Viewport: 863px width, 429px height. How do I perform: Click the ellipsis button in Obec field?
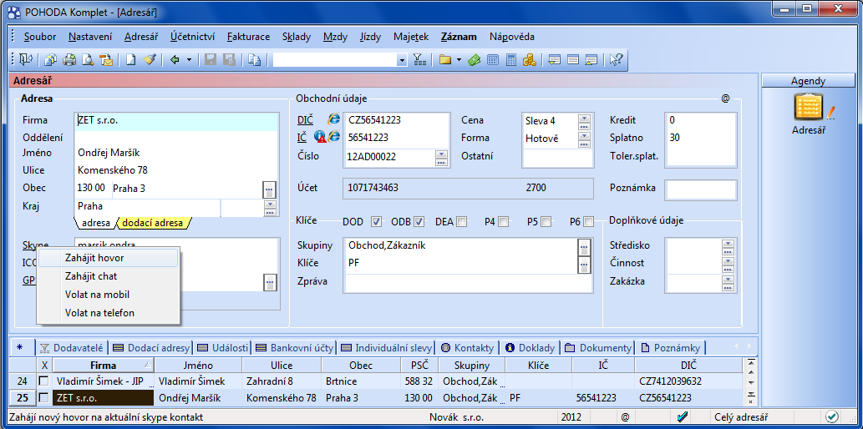pyautogui.click(x=269, y=189)
